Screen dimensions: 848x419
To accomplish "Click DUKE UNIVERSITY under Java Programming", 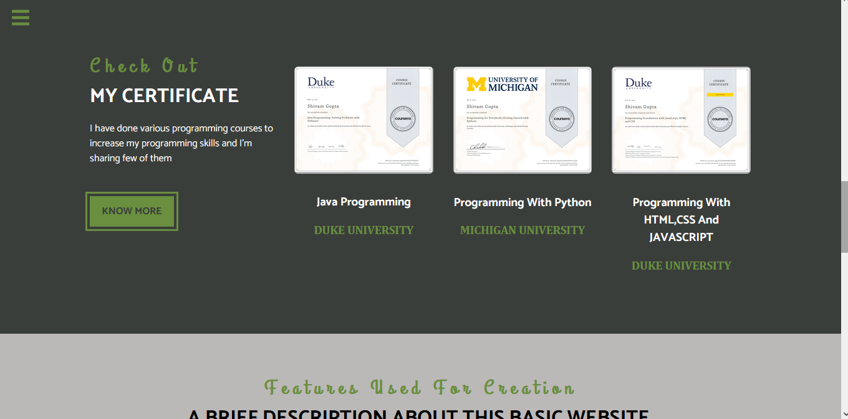I will point(364,230).
